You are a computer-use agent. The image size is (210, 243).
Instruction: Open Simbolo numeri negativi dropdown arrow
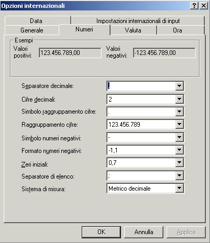pos(179,137)
